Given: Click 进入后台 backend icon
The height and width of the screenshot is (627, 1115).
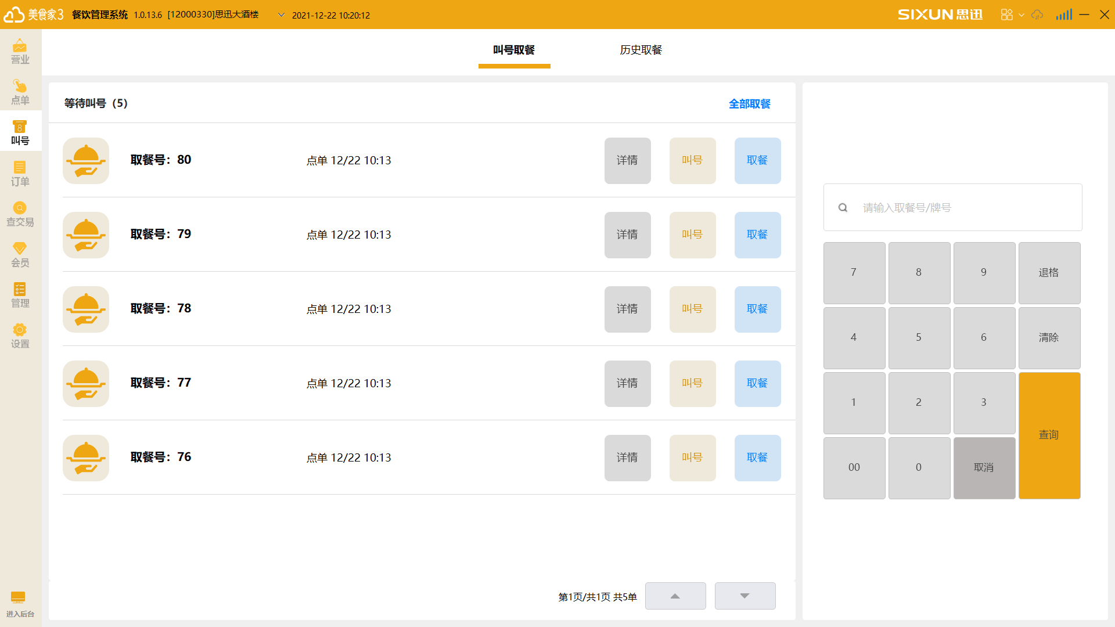Looking at the screenshot, I should [x=19, y=604].
